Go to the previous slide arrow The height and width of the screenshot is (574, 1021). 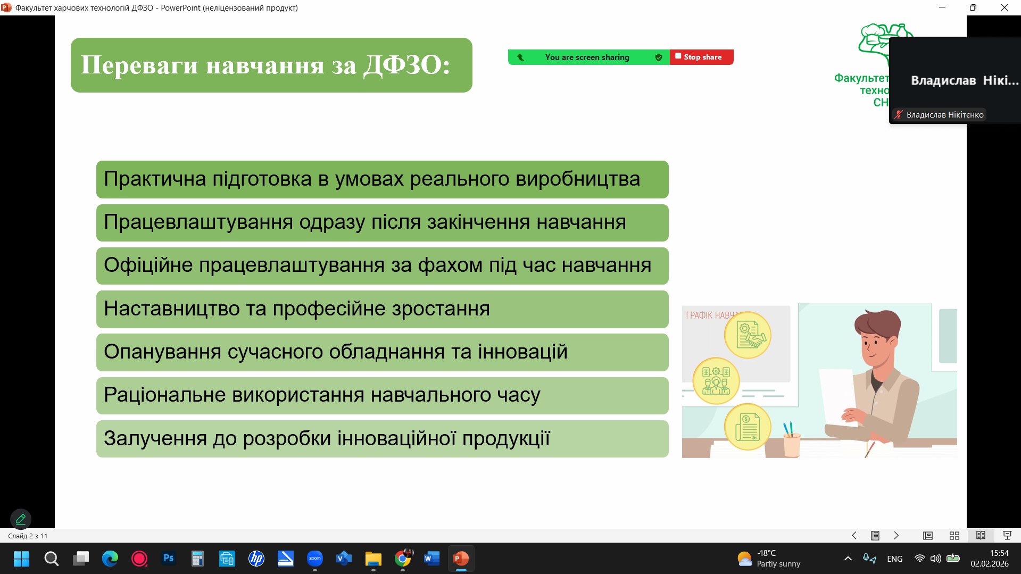coord(854,536)
